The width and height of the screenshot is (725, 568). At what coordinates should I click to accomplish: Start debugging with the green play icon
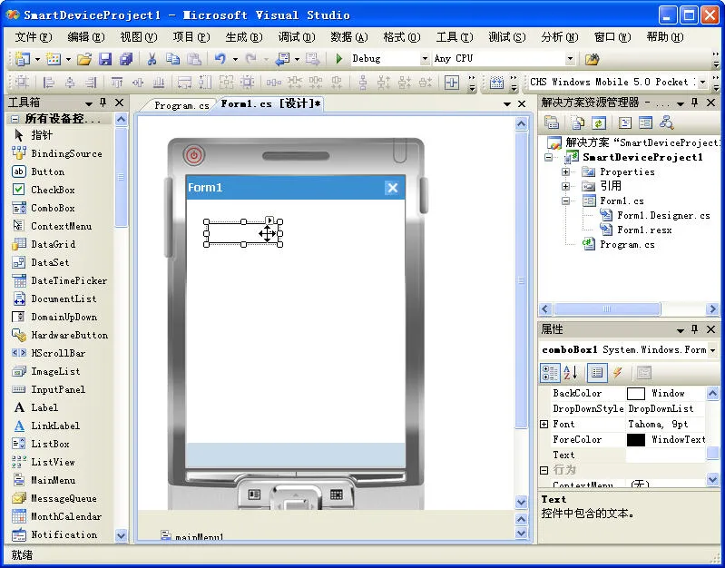pos(339,59)
